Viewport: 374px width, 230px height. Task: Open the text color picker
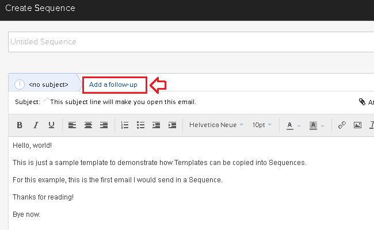click(x=293, y=125)
